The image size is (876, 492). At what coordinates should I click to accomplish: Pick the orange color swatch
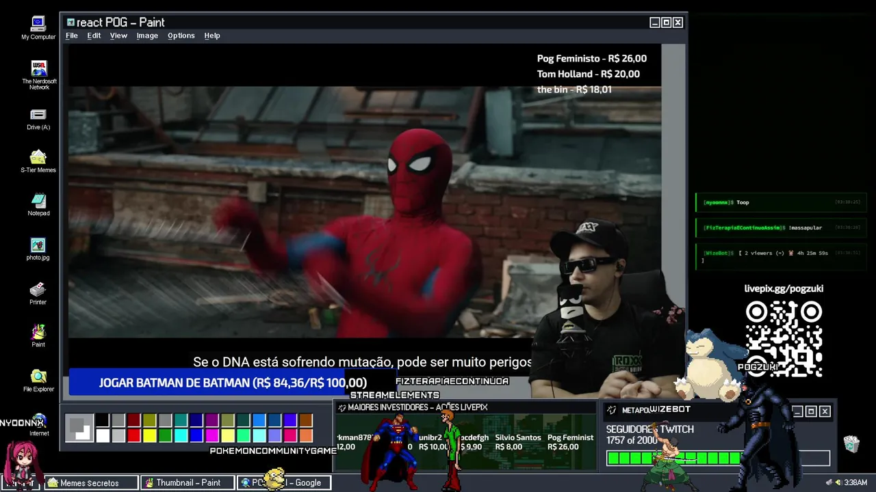click(x=306, y=435)
